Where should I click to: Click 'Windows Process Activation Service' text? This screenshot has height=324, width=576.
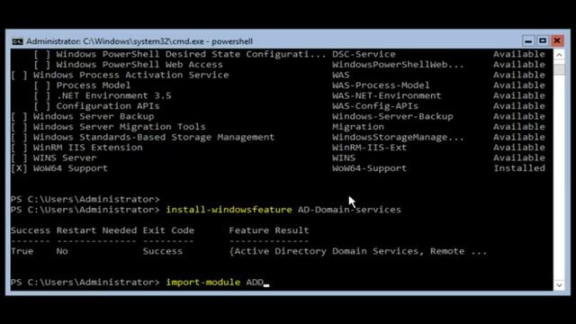pyautogui.click(x=130, y=75)
